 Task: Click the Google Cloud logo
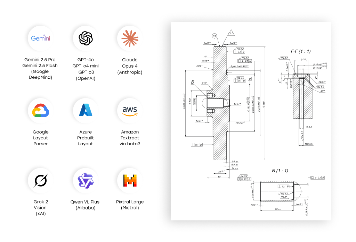41,111
